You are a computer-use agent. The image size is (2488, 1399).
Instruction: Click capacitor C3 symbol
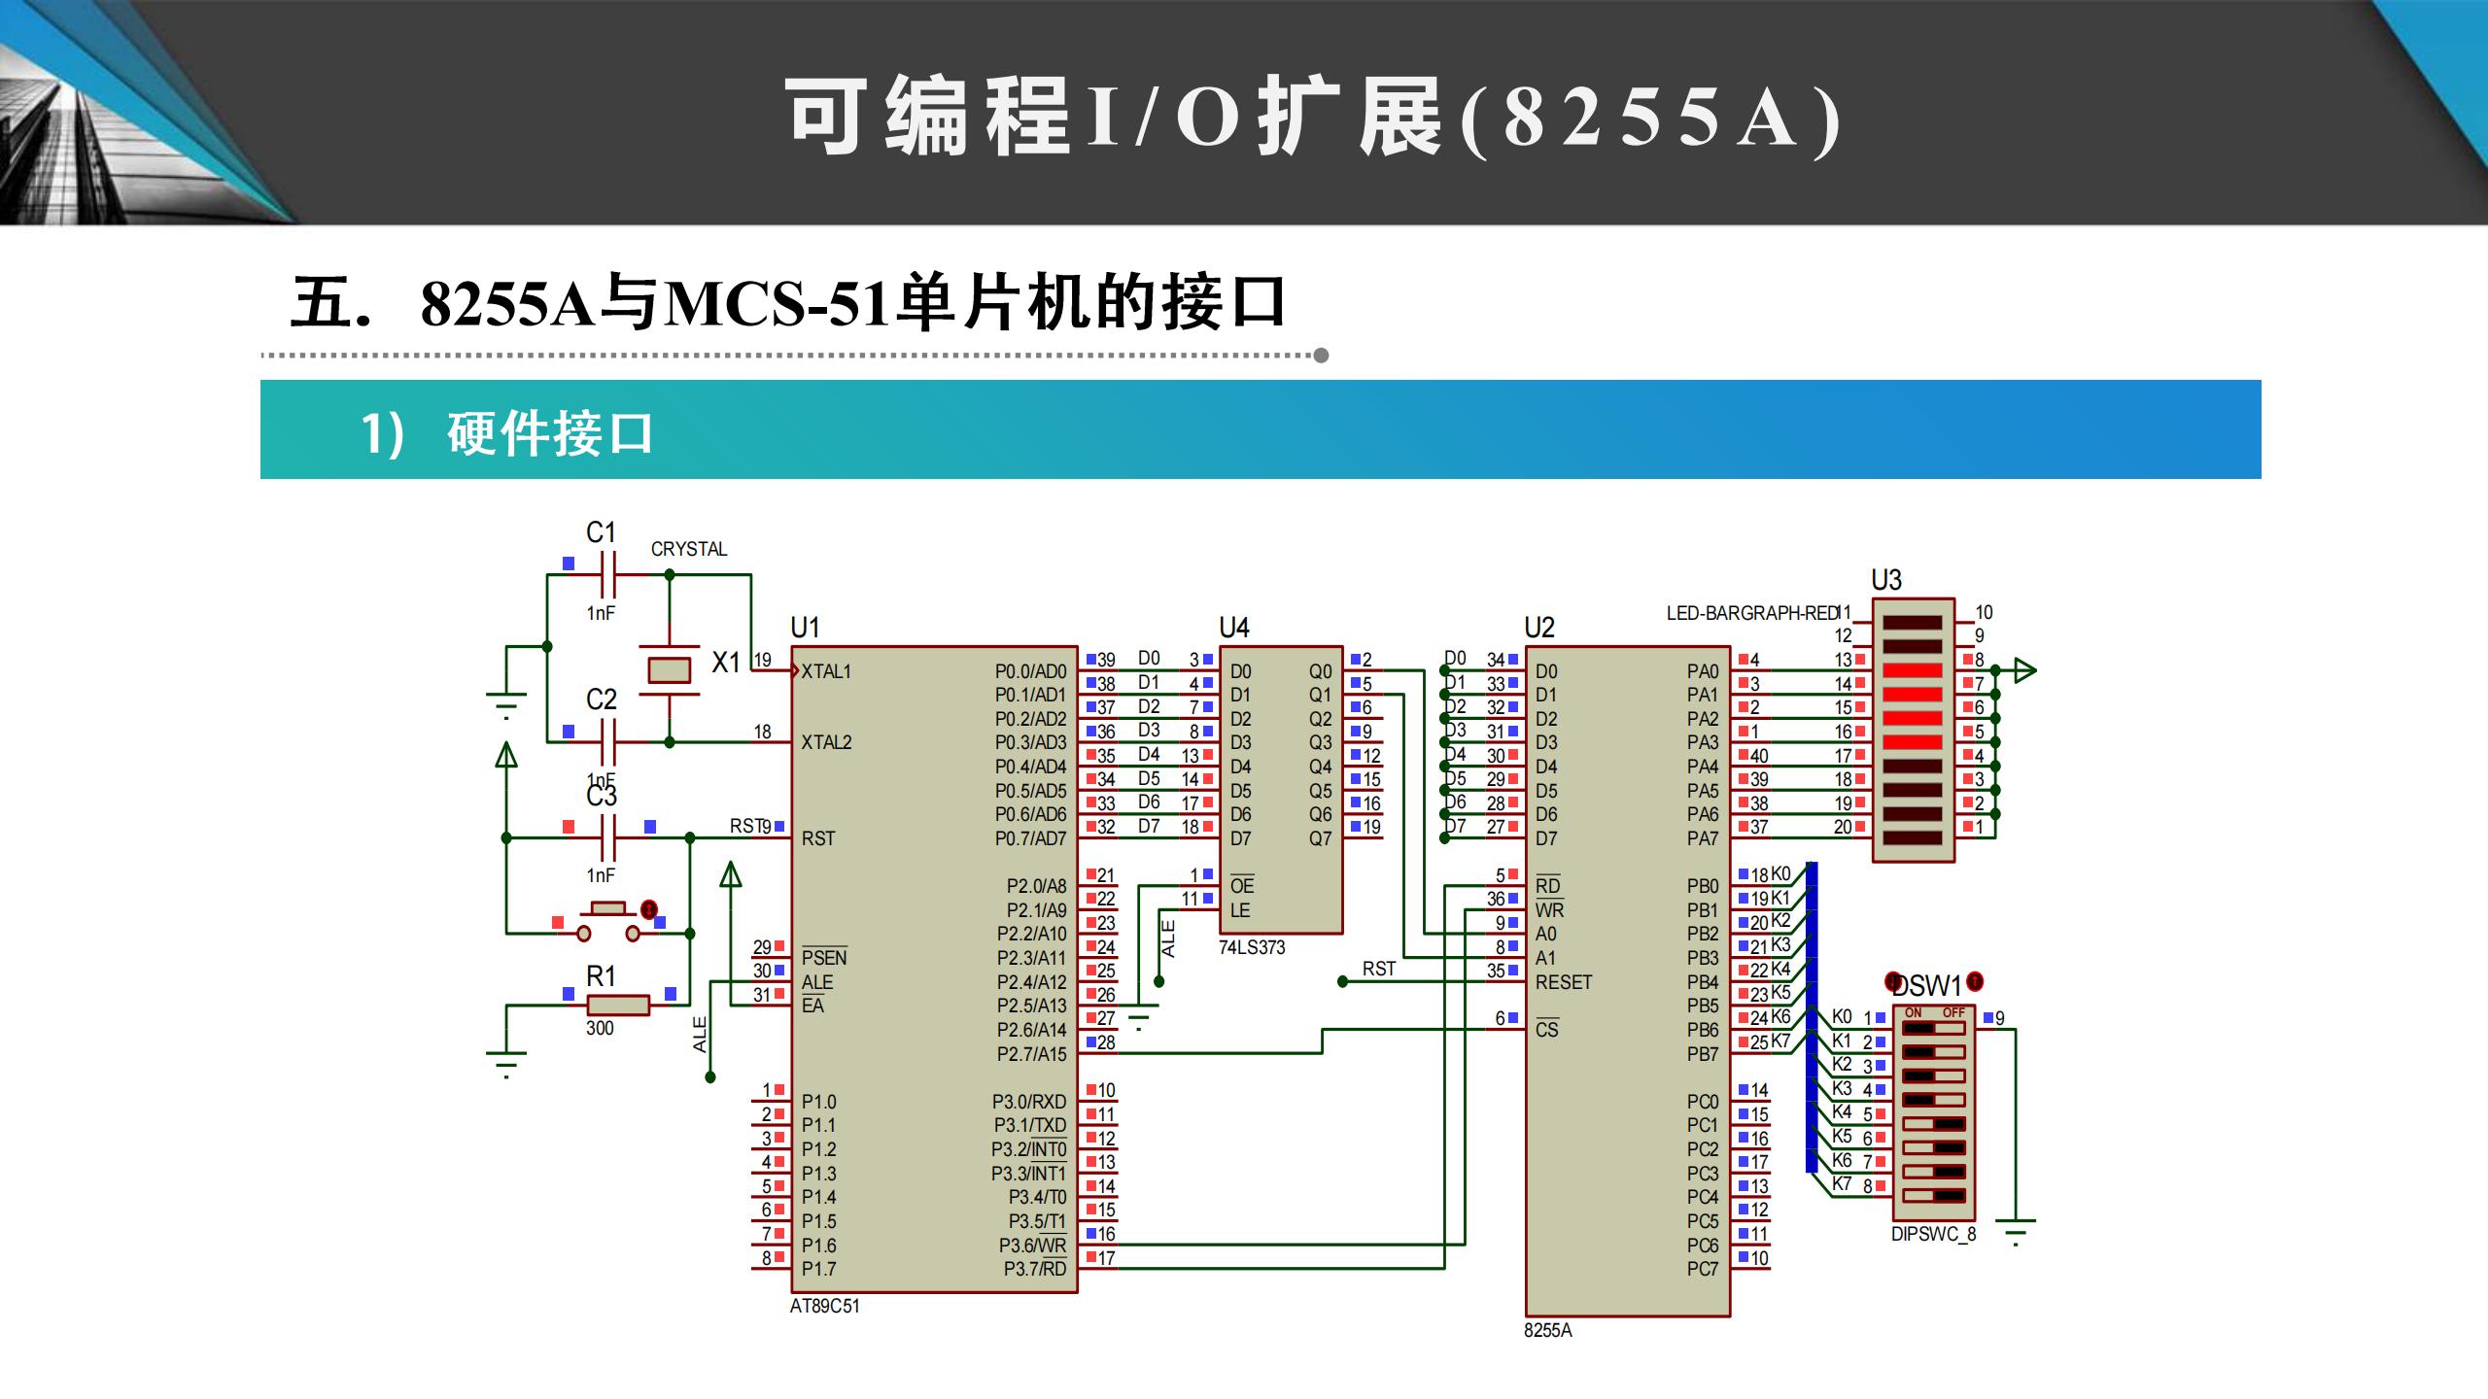click(607, 837)
